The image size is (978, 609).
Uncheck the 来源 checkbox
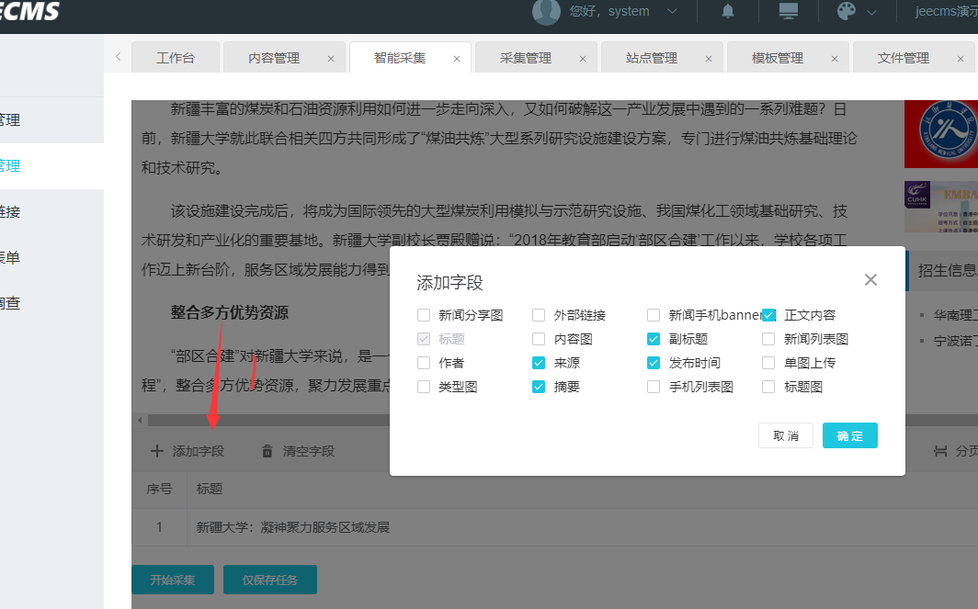click(x=539, y=363)
